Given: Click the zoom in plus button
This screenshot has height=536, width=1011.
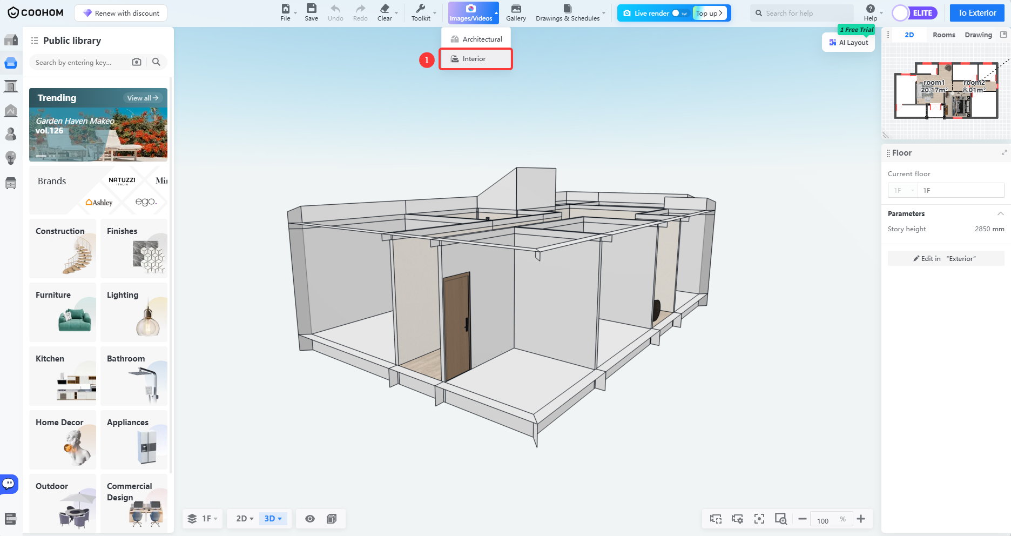Looking at the screenshot, I should (861, 519).
